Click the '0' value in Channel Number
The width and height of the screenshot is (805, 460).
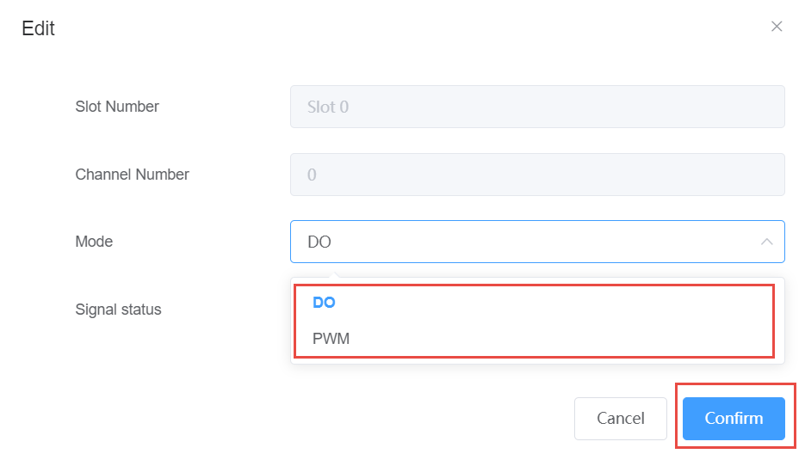coord(312,175)
